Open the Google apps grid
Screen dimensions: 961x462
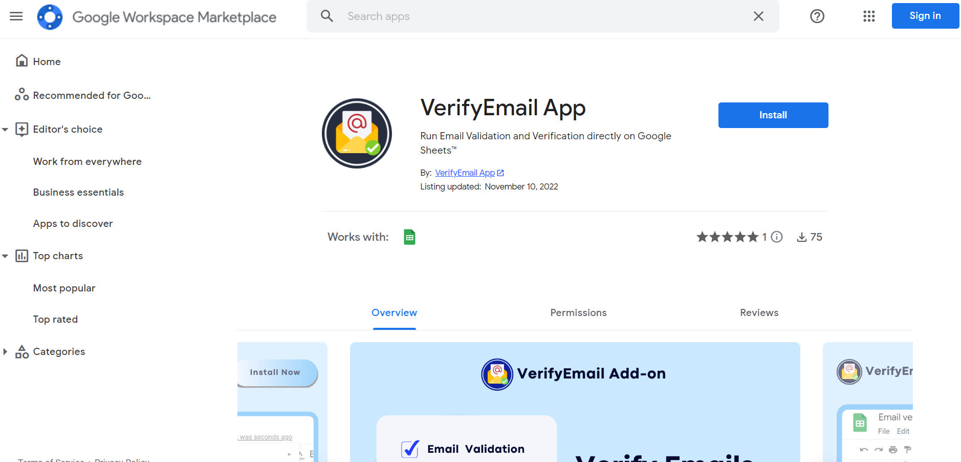869,16
